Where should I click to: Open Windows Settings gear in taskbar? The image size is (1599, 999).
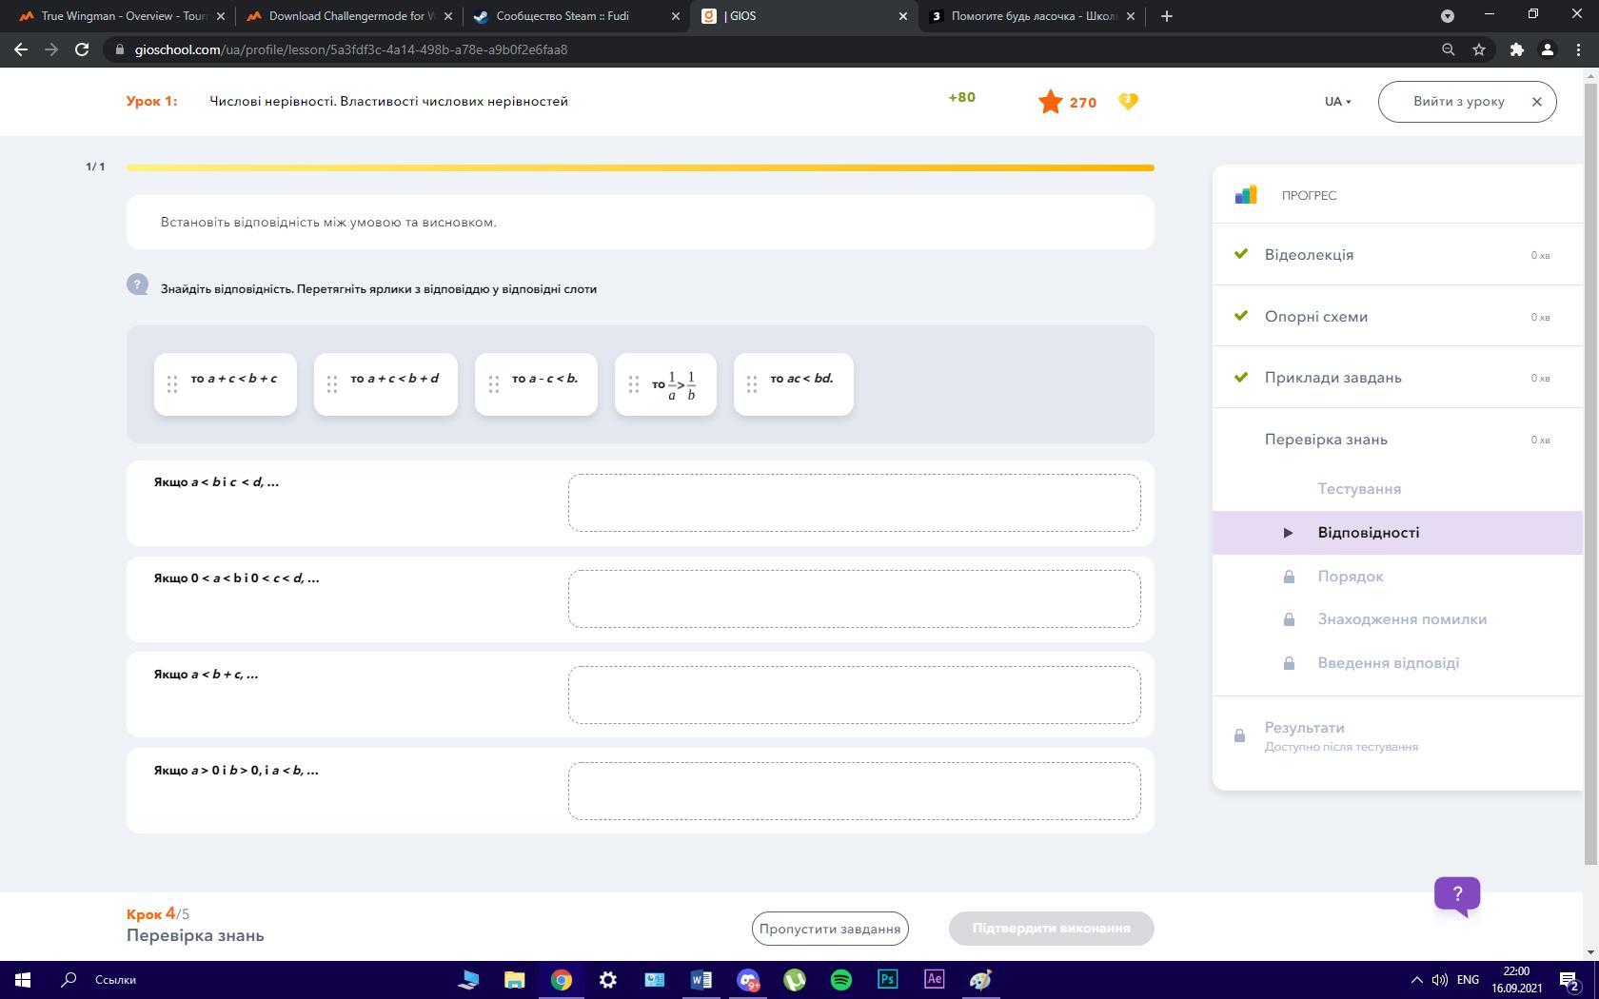point(607,979)
